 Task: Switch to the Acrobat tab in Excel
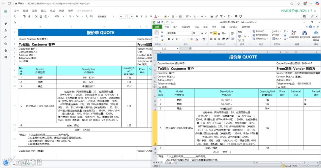tap(233, 27)
